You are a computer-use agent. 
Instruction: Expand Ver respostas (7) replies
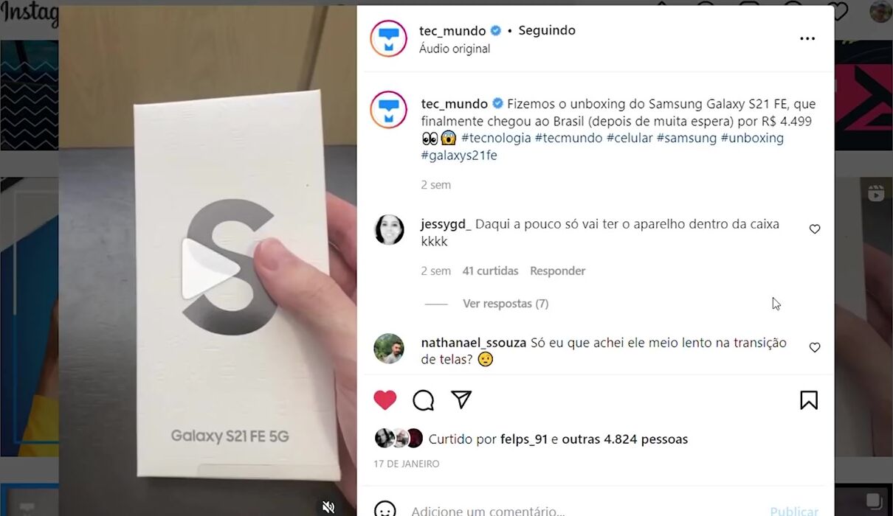tap(506, 304)
